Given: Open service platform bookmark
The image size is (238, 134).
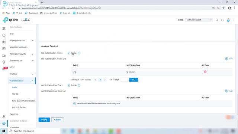Looking at the screenshot, I should coord(49,13).
